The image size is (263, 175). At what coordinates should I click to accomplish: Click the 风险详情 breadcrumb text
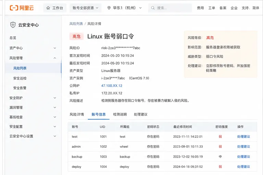click(x=94, y=24)
